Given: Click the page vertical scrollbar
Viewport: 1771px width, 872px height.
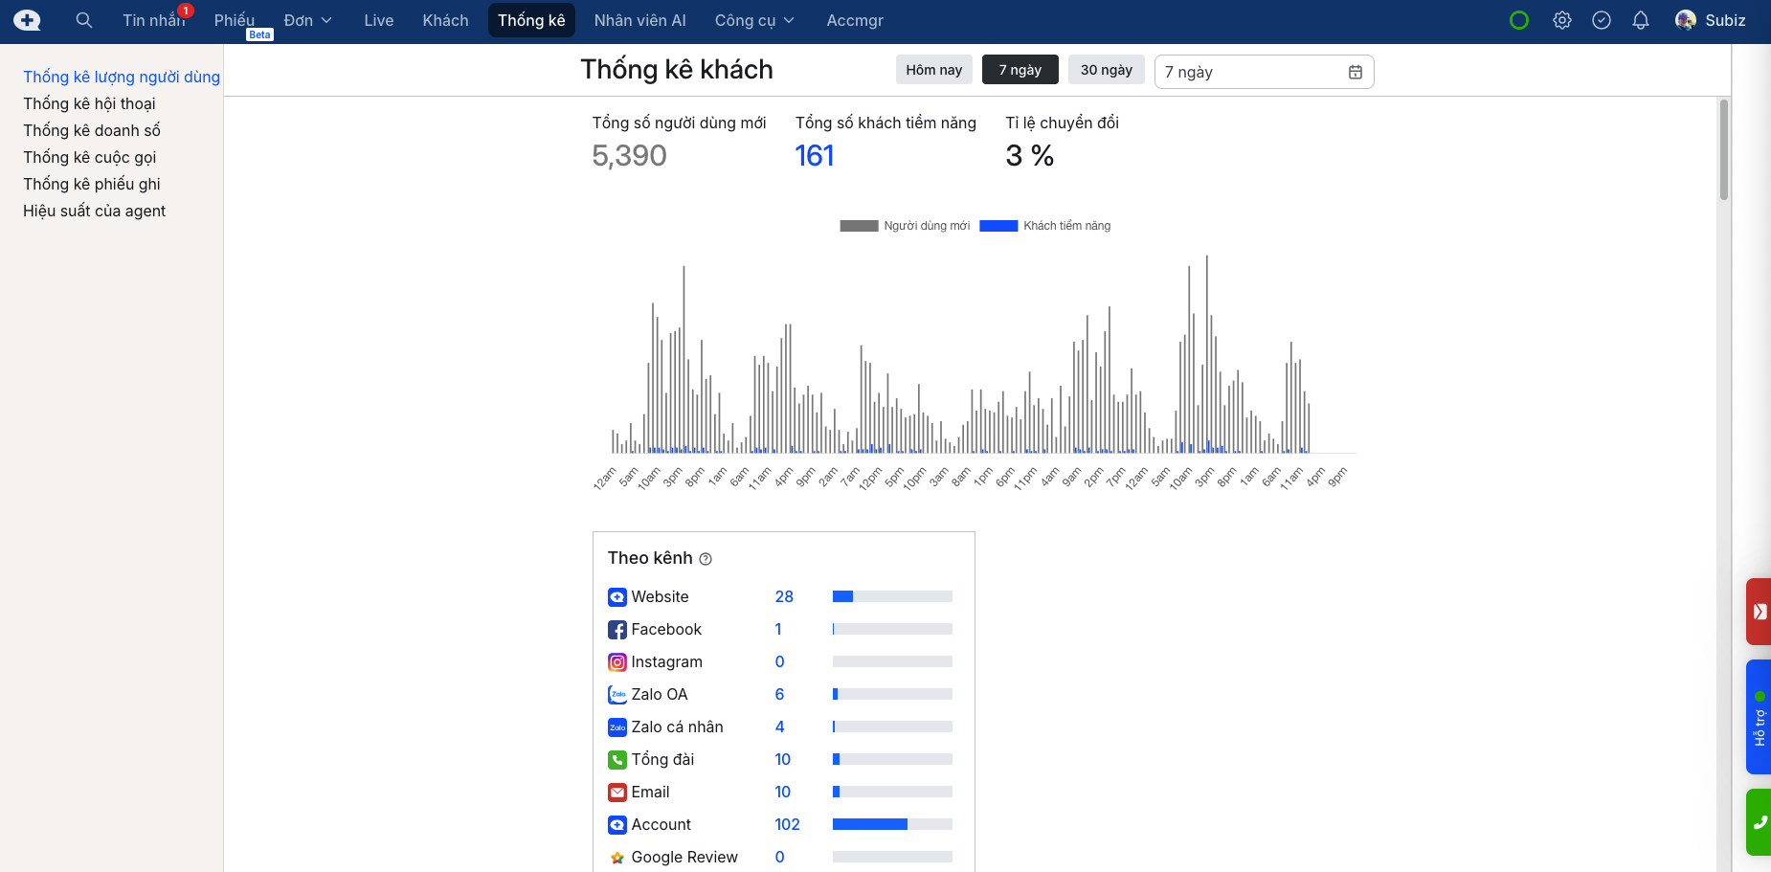Looking at the screenshot, I should tap(1723, 150).
